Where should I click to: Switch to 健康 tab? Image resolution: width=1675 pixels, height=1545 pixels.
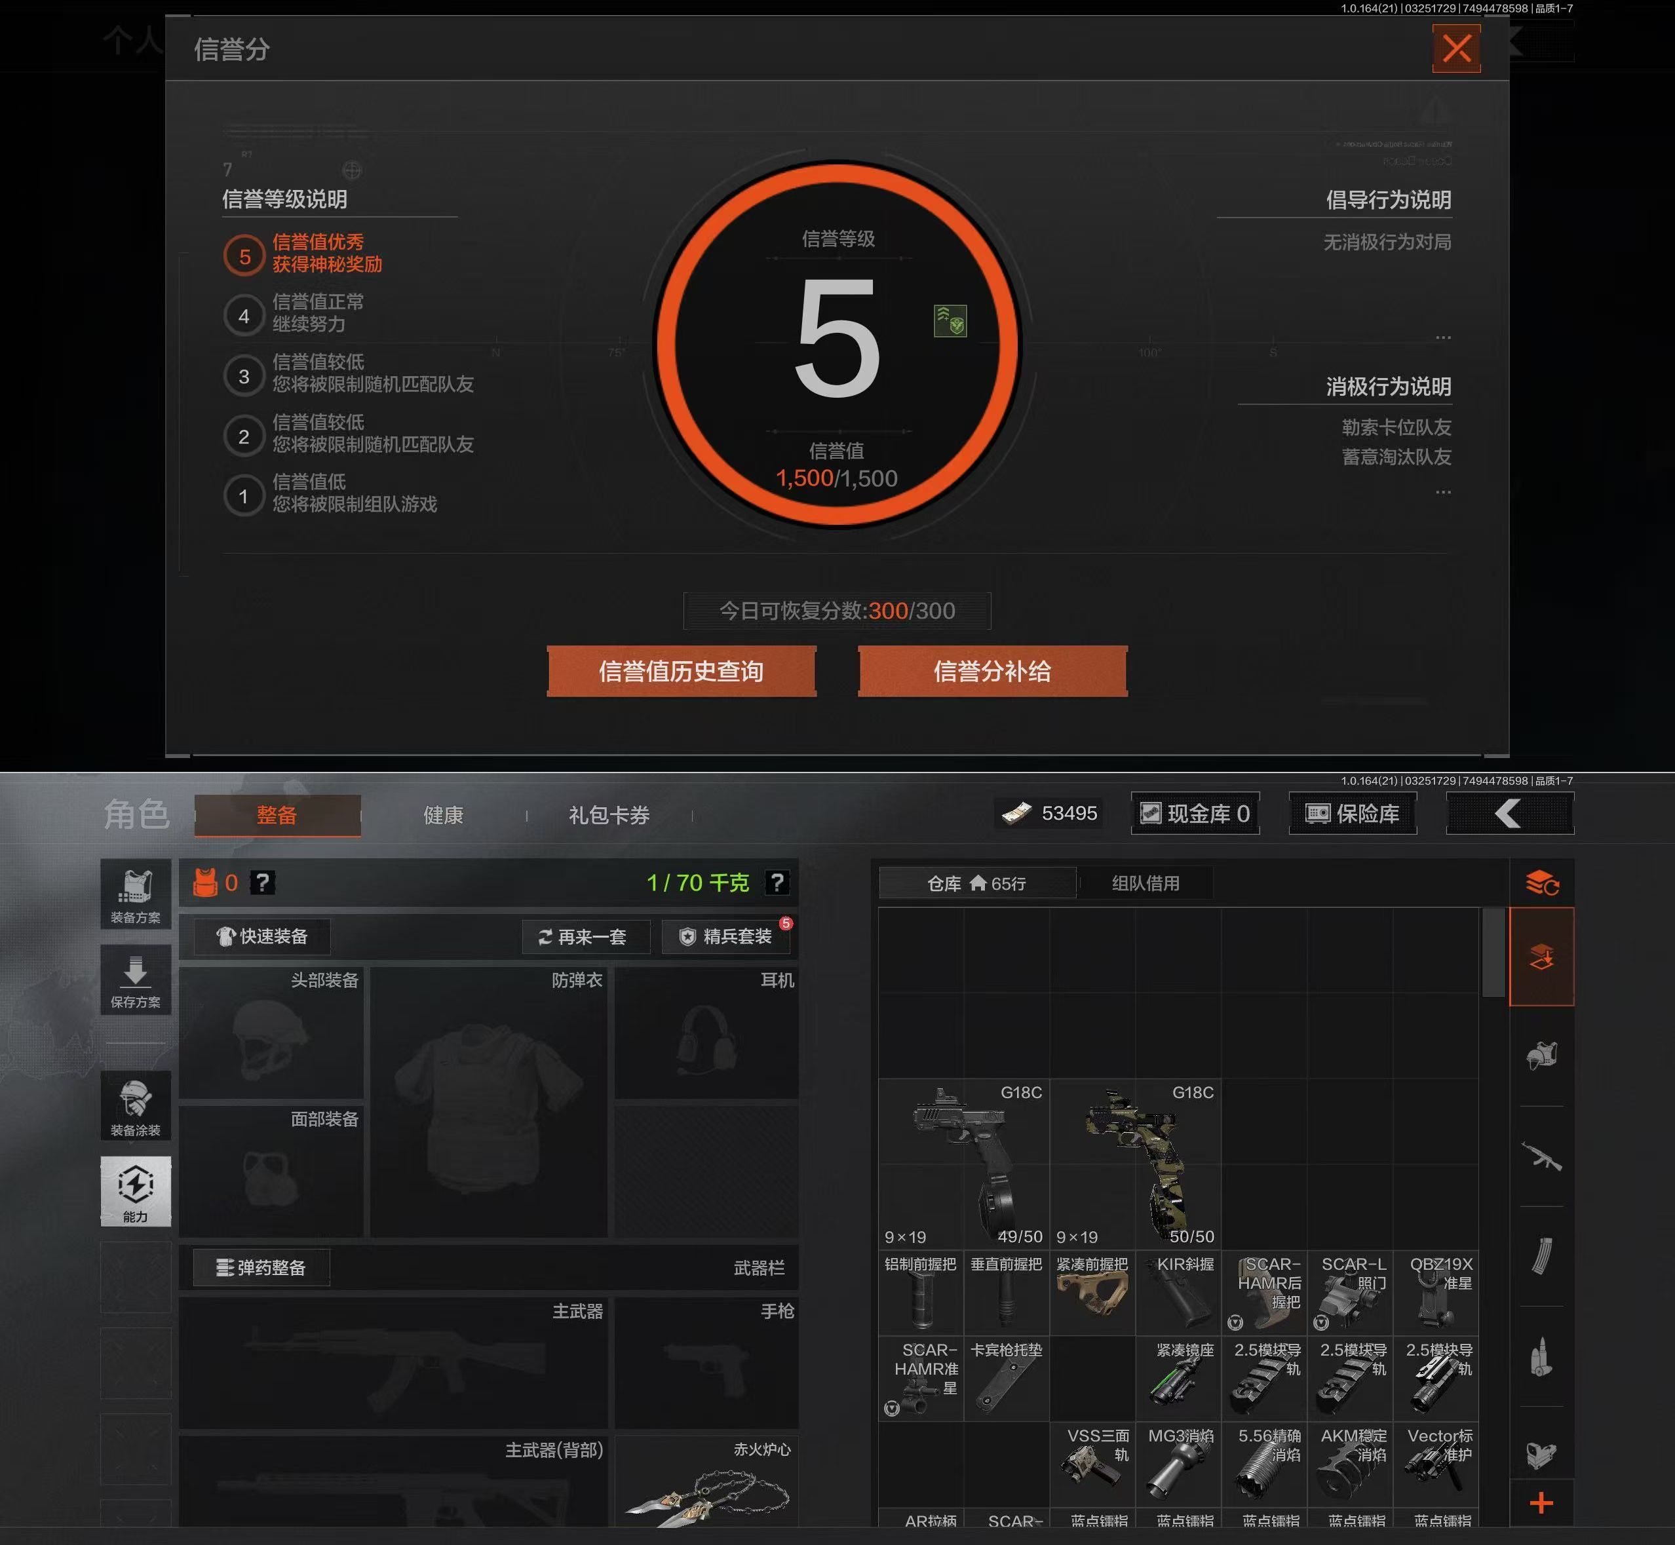pyautogui.click(x=442, y=815)
